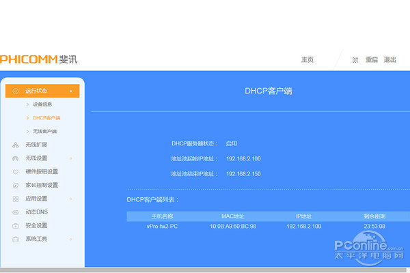Click the IP地址 column header

(x=303, y=216)
